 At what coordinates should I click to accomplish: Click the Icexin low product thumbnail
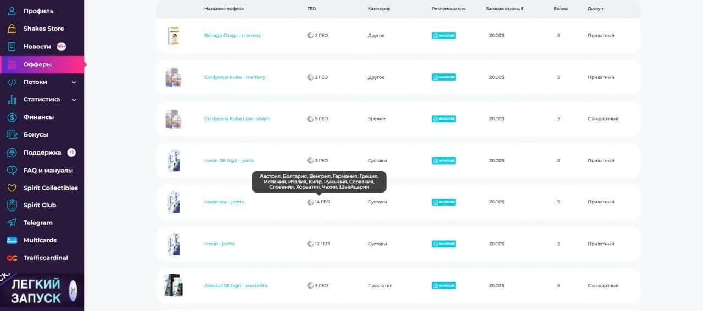tap(174, 202)
